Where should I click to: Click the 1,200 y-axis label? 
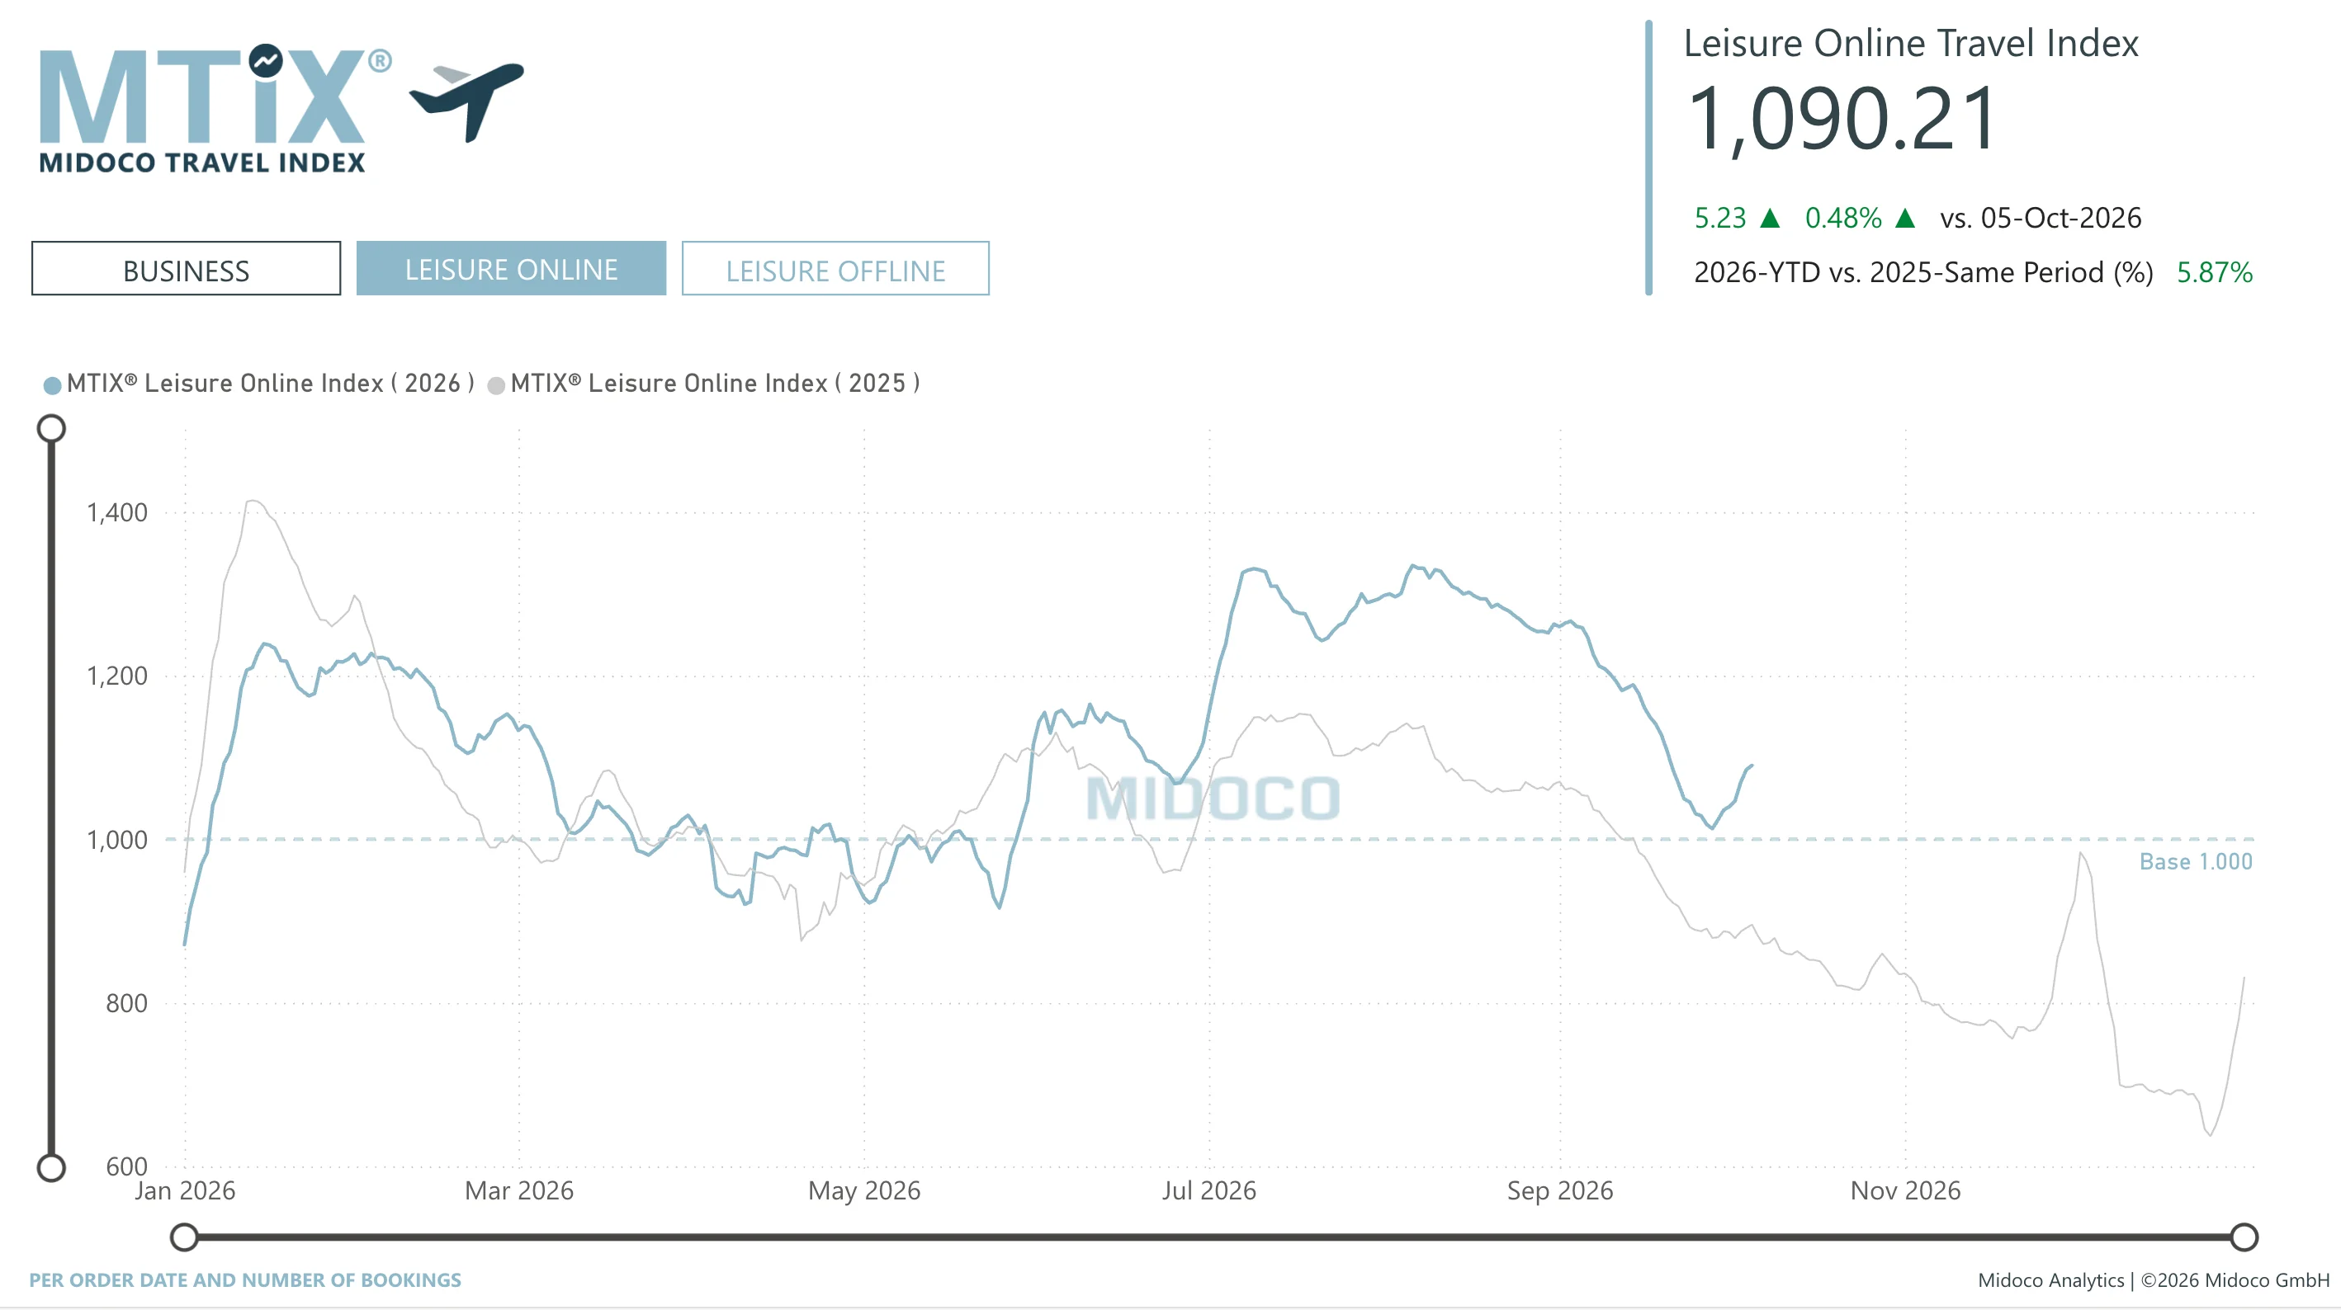point(117,676)
